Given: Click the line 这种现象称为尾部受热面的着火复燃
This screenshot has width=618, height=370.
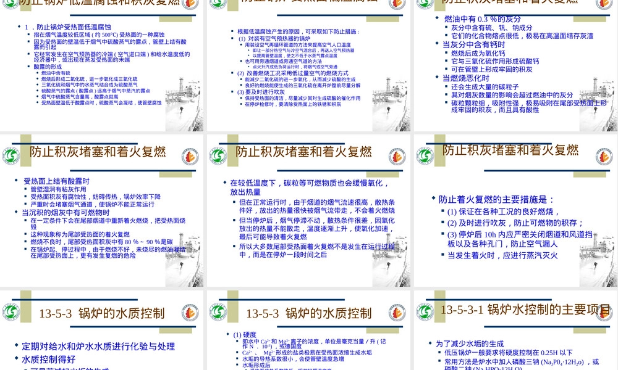Looking at the screenshot, I should click(x=80, y=234).
